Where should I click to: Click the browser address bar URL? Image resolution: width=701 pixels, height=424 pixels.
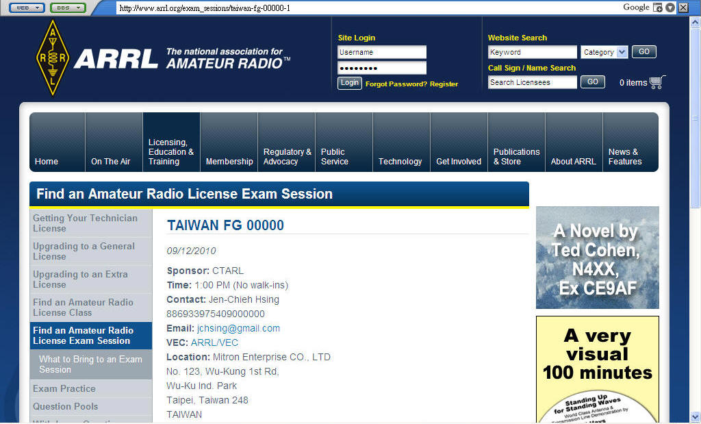pos(205,8)
